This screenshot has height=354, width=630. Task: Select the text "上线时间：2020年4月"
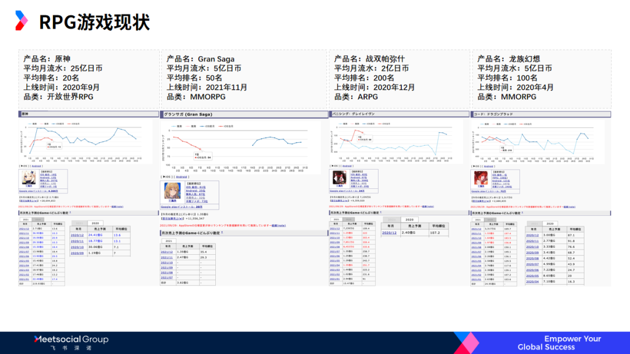click(516, 87)
